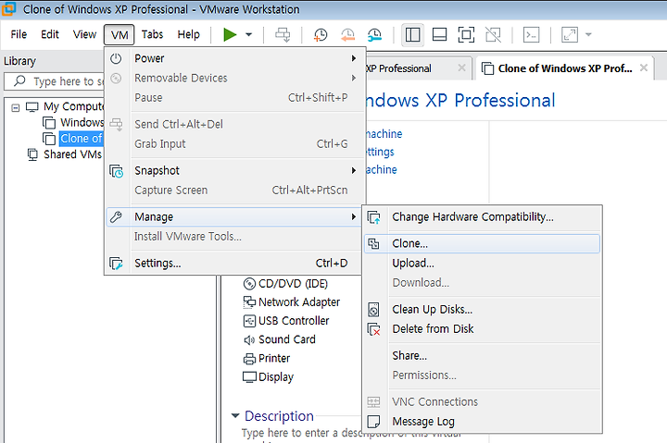Viewport: 667px width, 443px height.
Task: Open the File menu
Action: [19, 34]
